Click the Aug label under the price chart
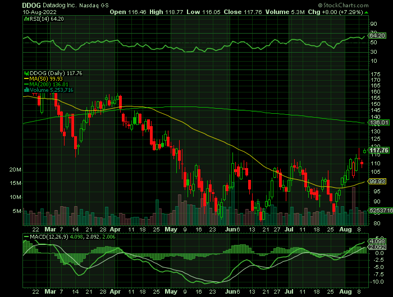The image size is (393, 297). (x=345, y=229)
